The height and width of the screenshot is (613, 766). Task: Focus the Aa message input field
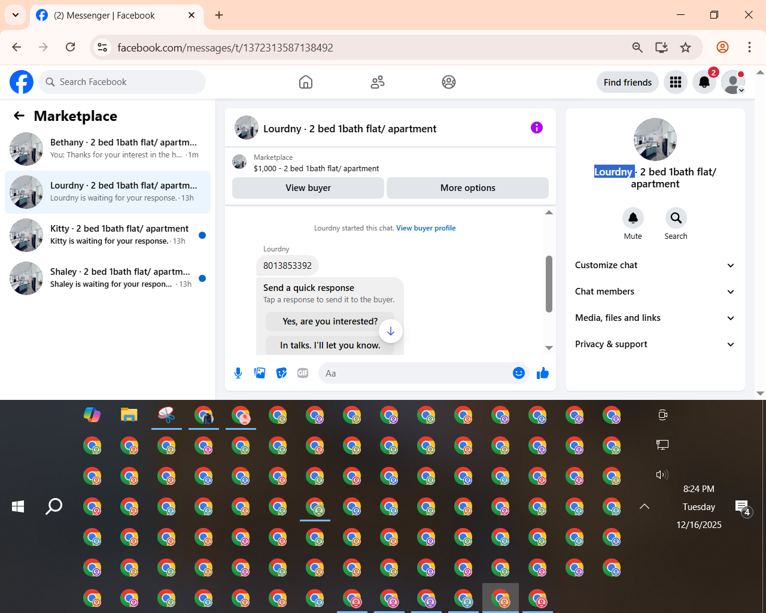pos(416,374)
